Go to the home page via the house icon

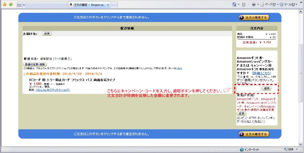click(x=234, y=4)
